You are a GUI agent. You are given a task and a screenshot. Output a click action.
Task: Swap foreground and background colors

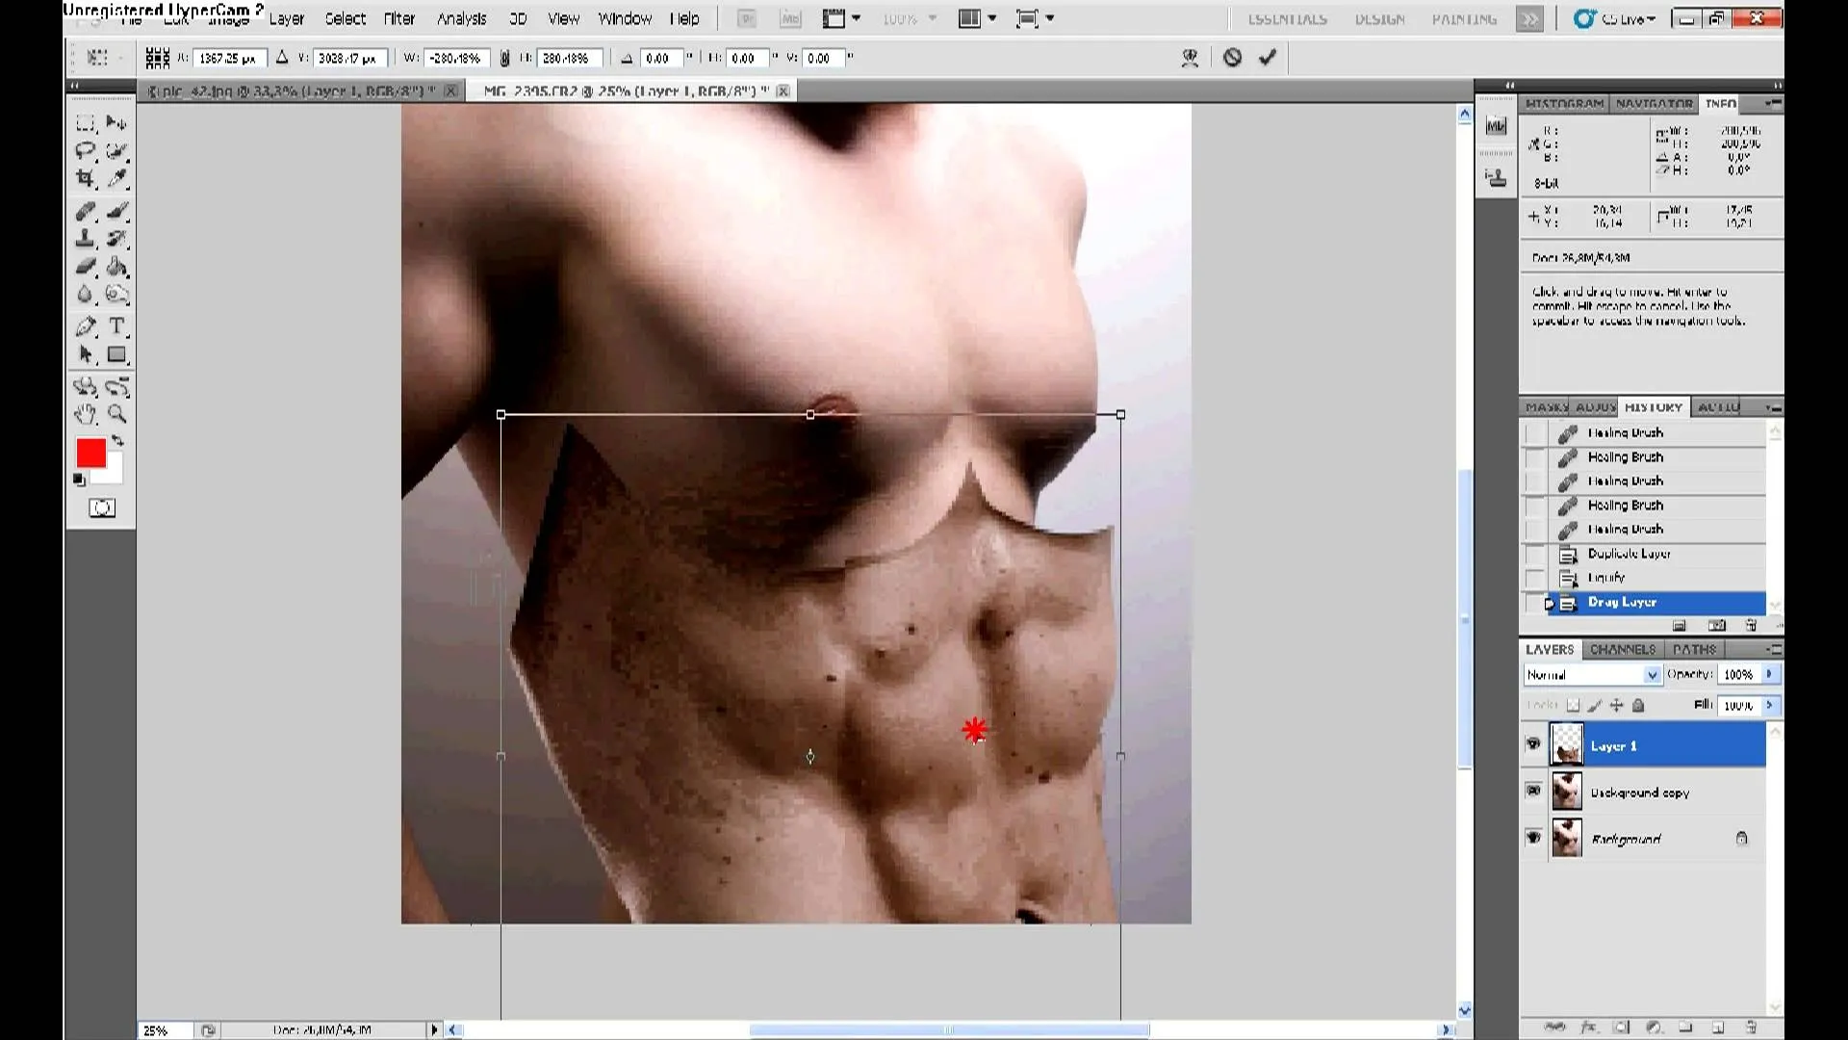click(117, 441)
